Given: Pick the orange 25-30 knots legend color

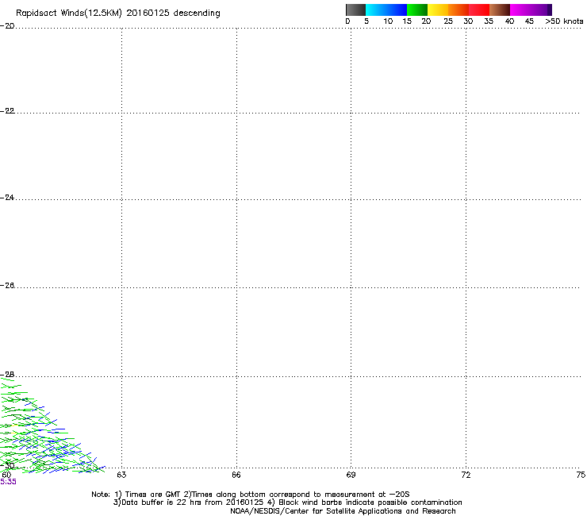Looking at the screenshot, I should [x=458, y=10].
